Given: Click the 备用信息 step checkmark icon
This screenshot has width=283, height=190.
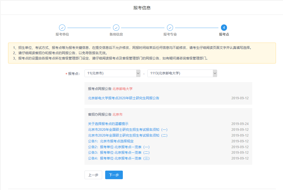Looking at the screenshot, I should tap(116, 28).
